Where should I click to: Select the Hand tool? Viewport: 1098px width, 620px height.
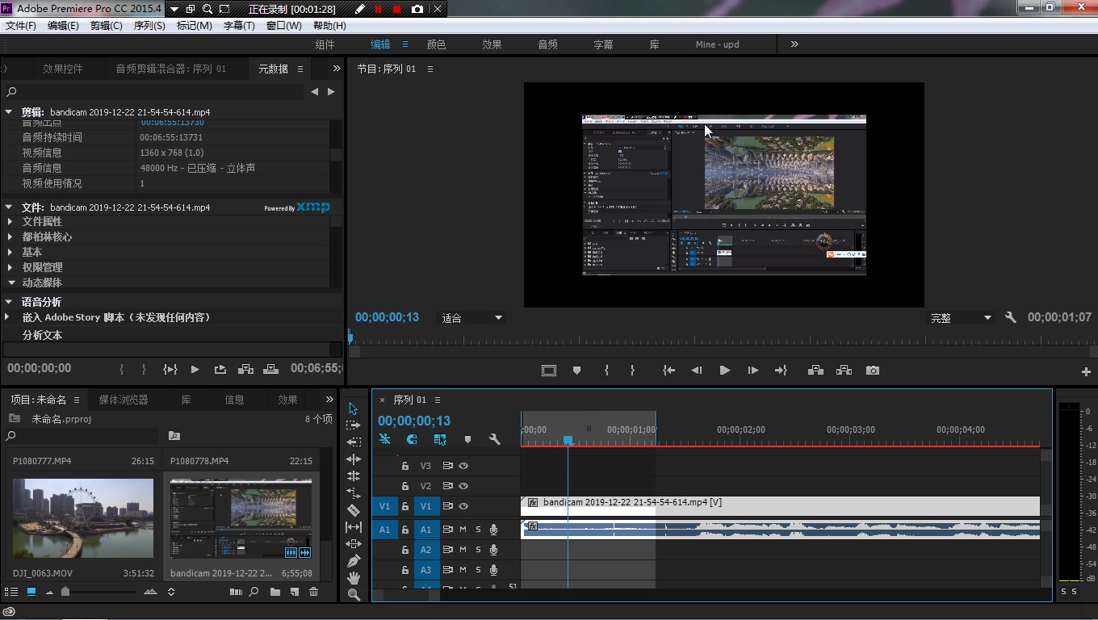[x=354, y=578]
